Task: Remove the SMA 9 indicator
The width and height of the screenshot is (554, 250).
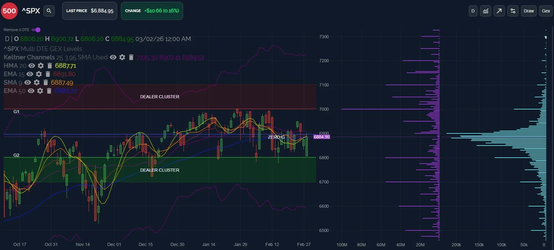Action: pos(45,82)
